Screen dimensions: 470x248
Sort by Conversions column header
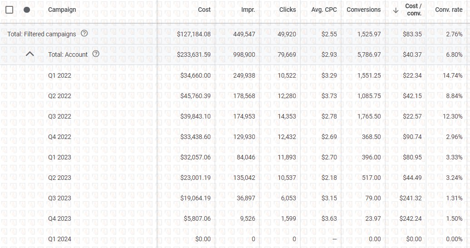(x=364, y=10)
